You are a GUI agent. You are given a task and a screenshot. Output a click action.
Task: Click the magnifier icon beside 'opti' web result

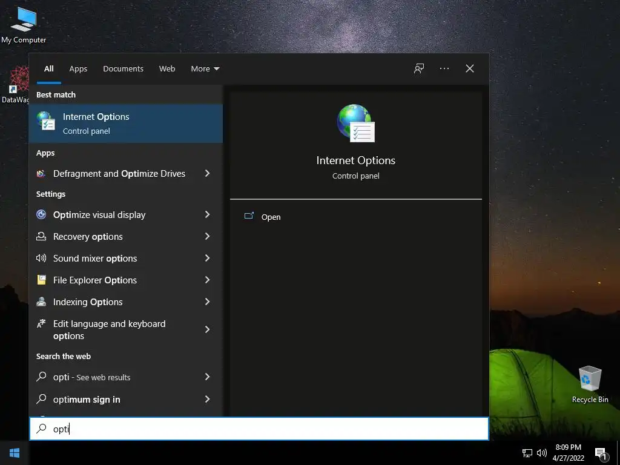click(x=41, y=377)
